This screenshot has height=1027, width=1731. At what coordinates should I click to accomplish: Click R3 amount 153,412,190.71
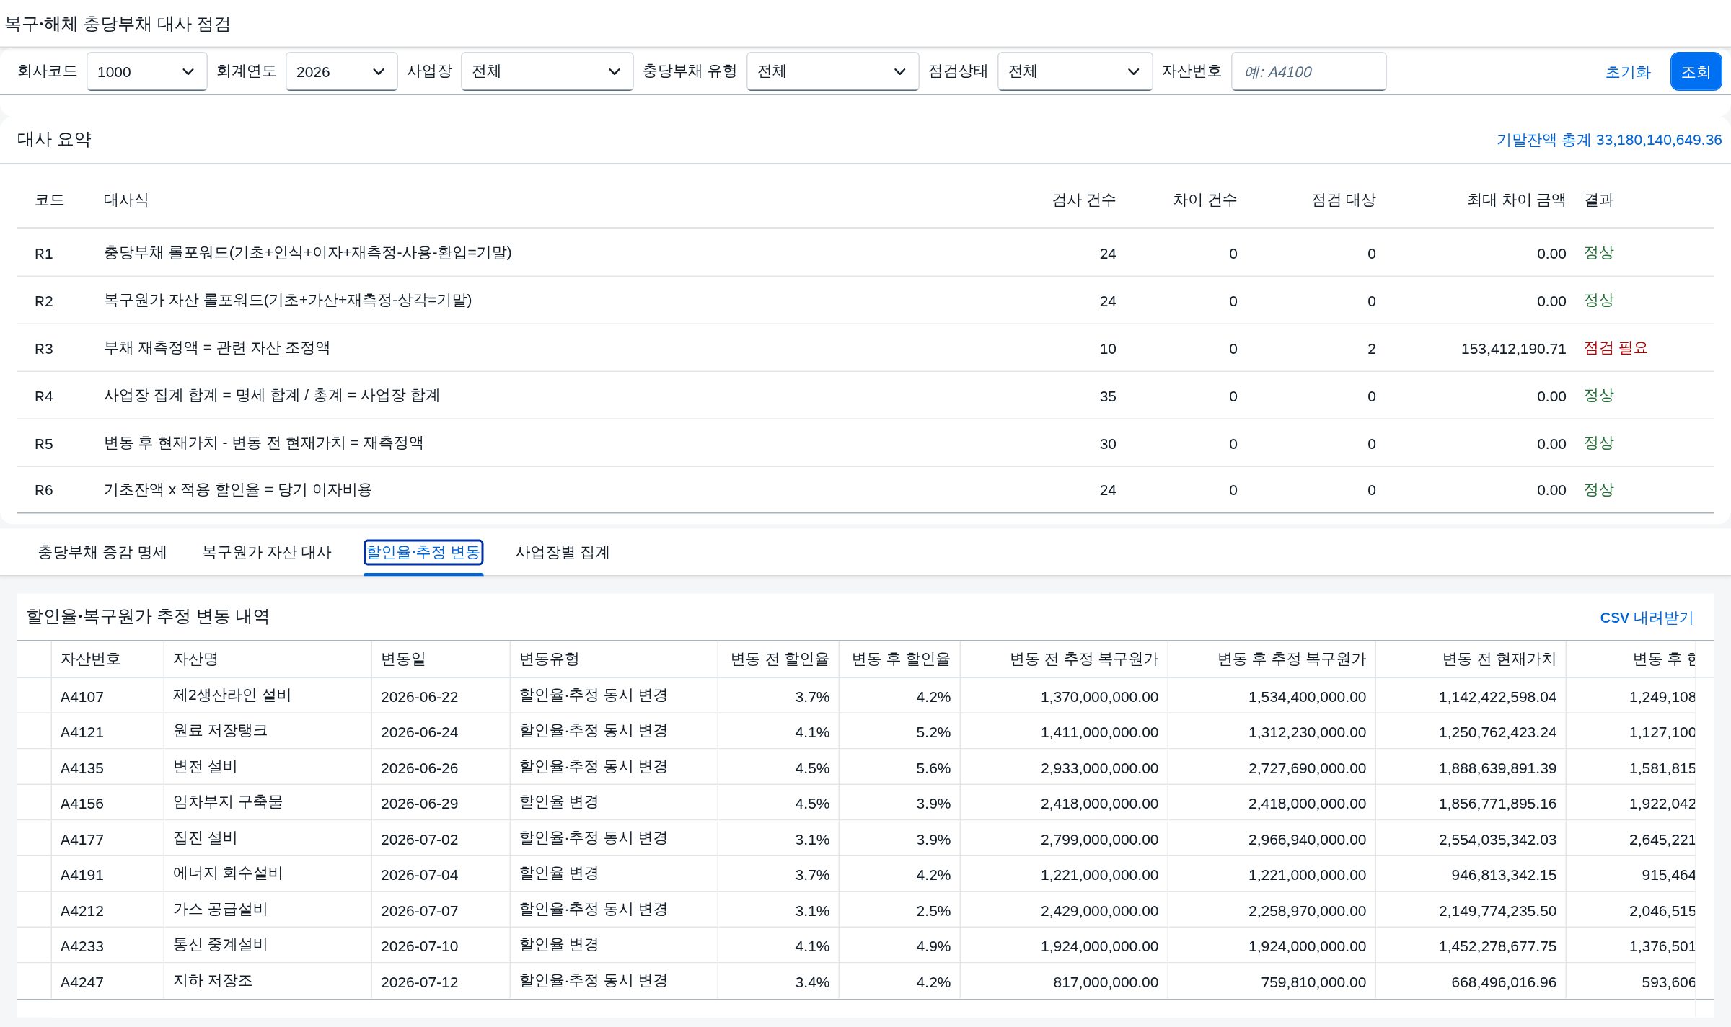(x=1513, y=349)
